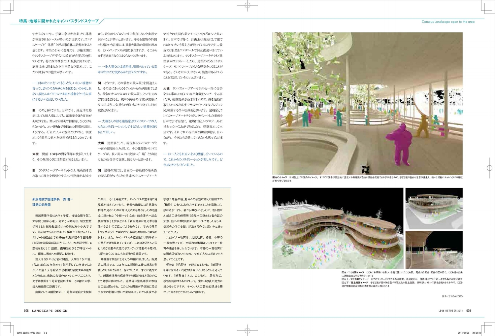The image size is (495, 336).
Task: Click the "Campus Landscape open to the area" header
Action: [x=448, y=22]
